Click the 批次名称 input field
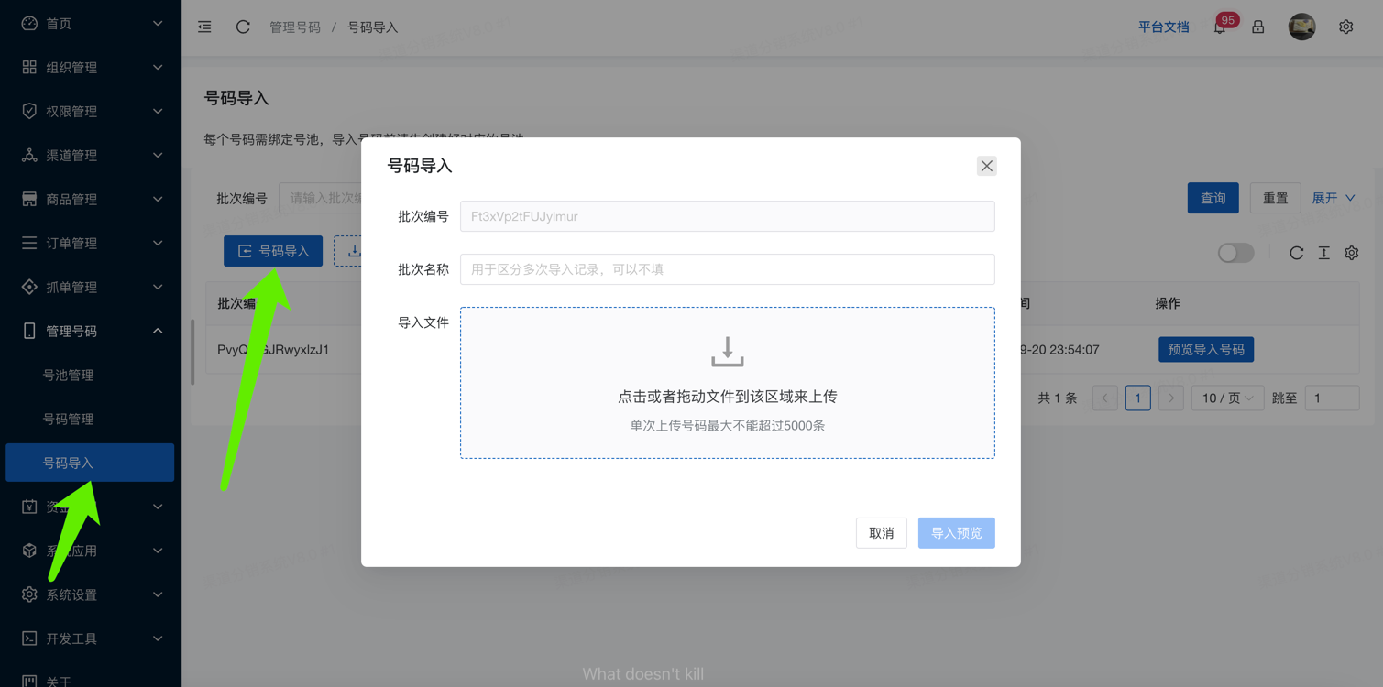The image size is (1383, 687). pos(727,269)
